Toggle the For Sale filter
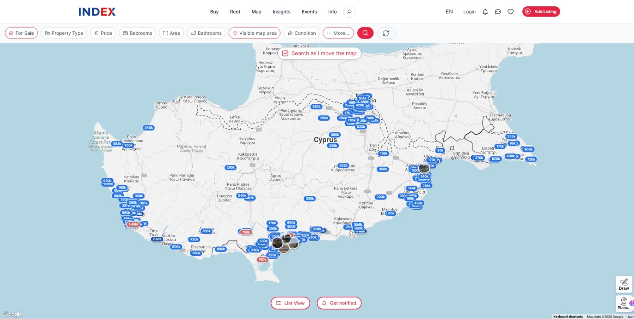The image size is (634, 319). pos(21,33)
